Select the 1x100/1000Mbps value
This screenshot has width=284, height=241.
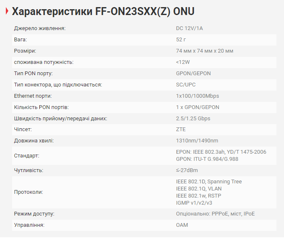pos(198,96)
